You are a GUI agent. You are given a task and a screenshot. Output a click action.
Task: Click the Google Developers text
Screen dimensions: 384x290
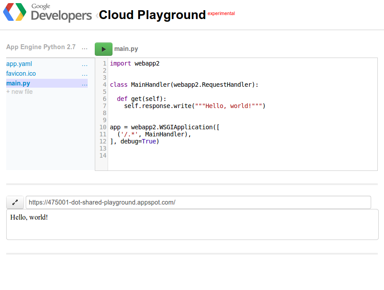[61, 13]
